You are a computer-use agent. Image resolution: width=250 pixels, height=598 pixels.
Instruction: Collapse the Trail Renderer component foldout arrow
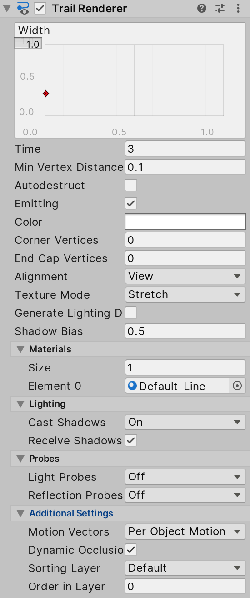7,8
